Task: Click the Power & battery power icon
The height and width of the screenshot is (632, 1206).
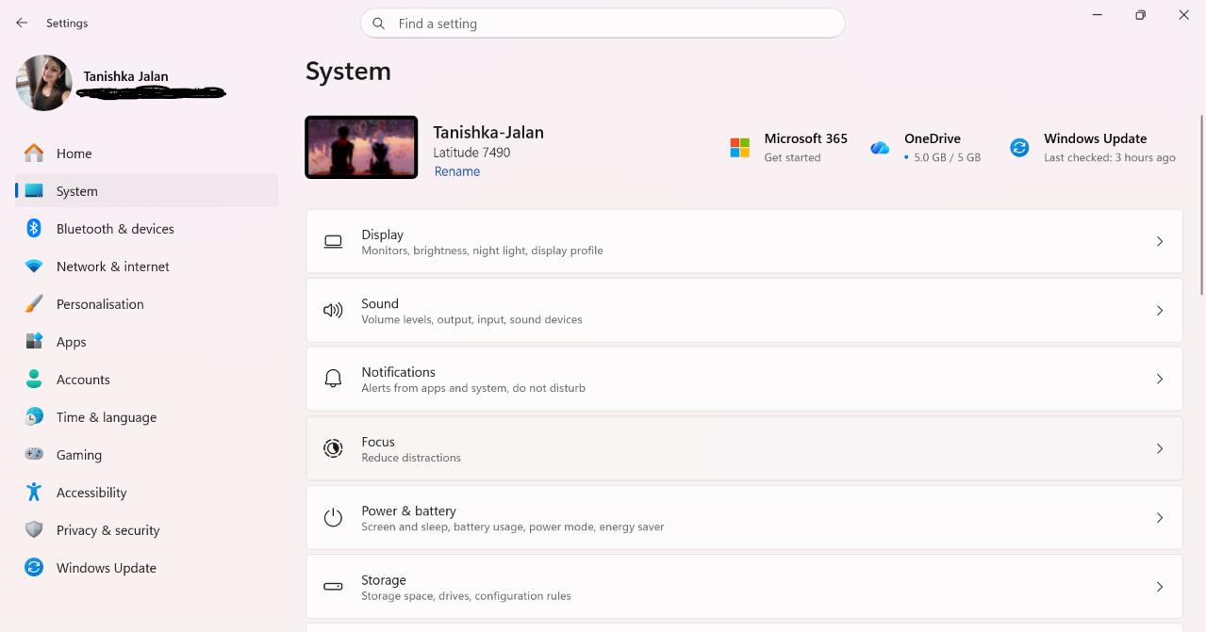Action: tap(333, 517)
